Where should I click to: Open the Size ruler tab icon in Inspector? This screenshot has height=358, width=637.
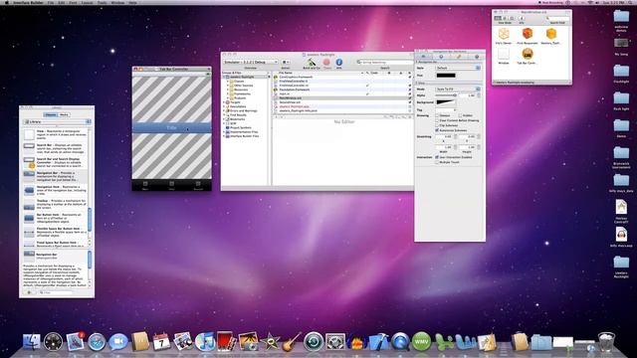tap(459, 57)
